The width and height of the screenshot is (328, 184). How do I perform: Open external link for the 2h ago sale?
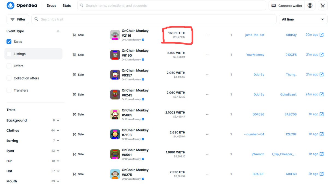pyautogui.click(x=322, y=174)
